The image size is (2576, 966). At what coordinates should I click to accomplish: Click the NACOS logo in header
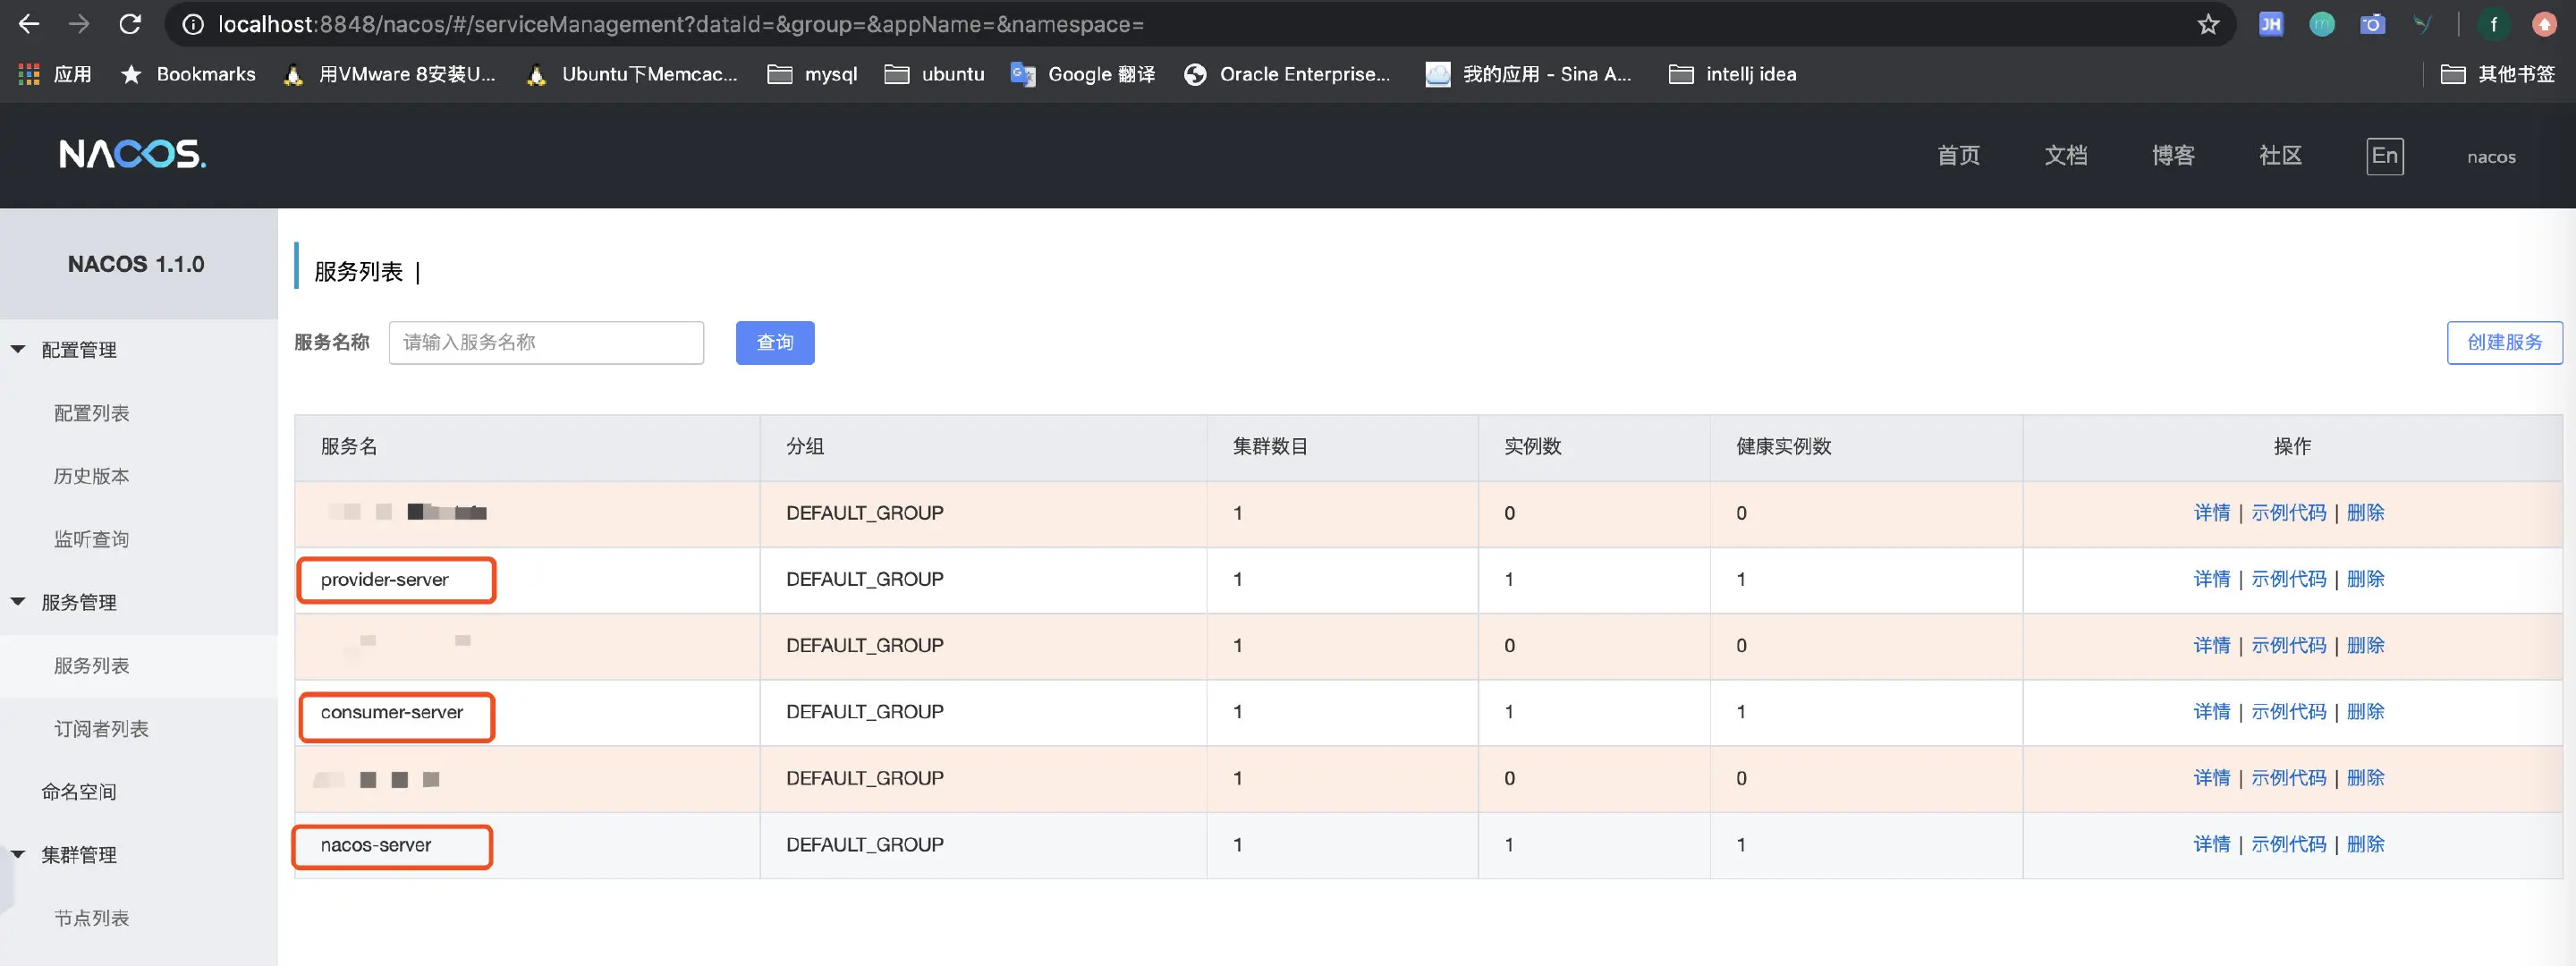point(132,154)
